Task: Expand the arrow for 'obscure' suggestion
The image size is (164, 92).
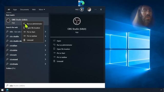Action: 45,55
